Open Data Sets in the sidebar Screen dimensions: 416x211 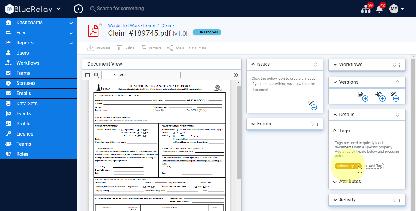click(38, 104)
